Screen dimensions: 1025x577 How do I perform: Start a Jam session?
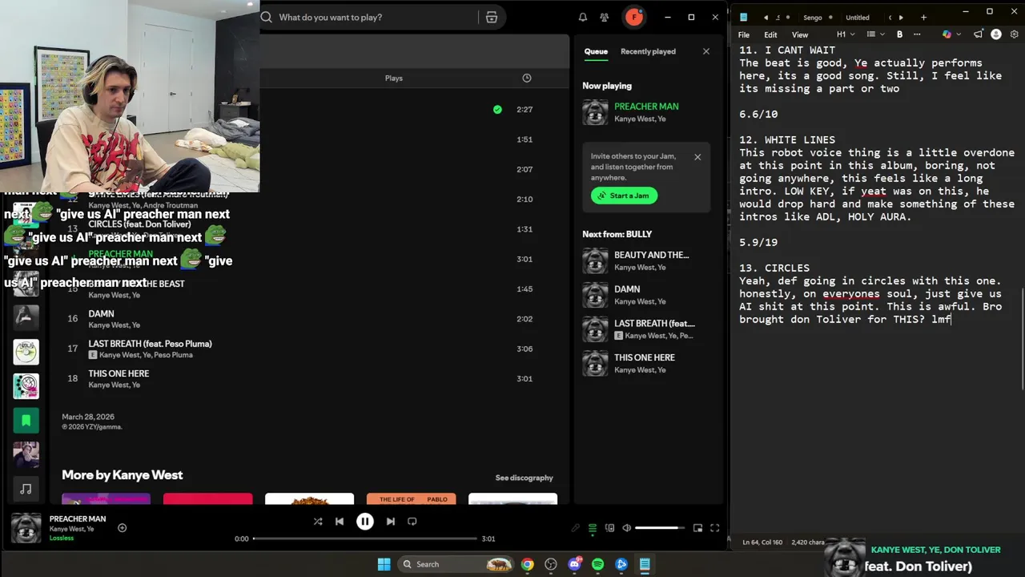point(624,196)
